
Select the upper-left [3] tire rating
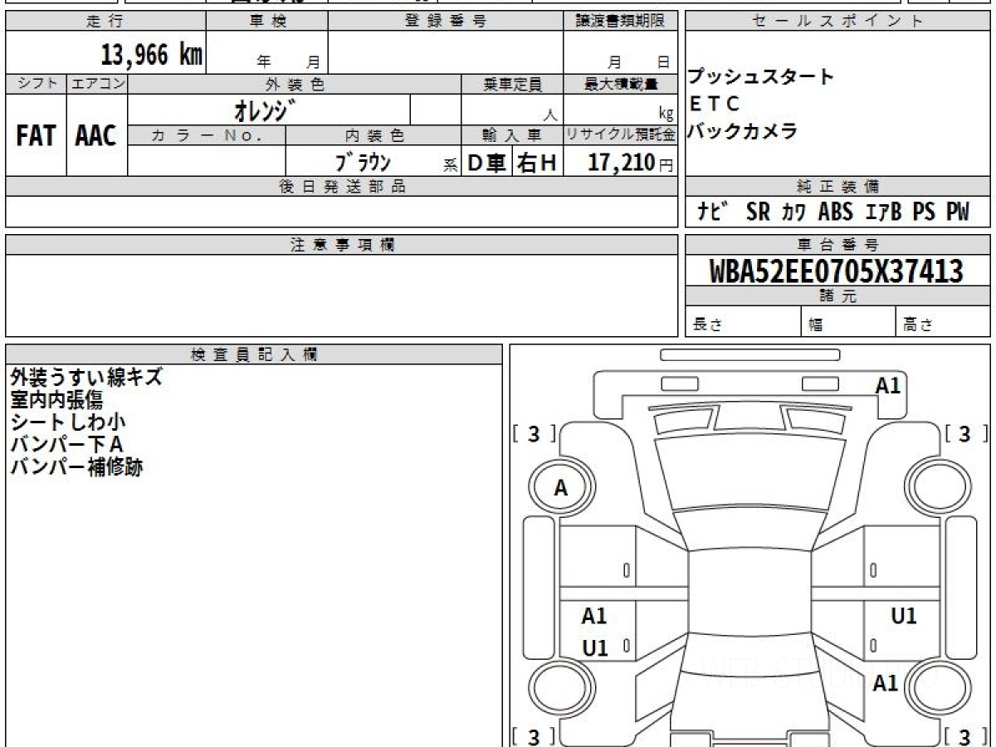534,433
